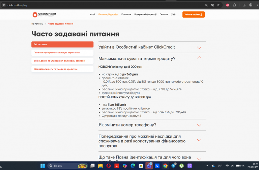Expand 'Що таке Повна ідентифікація' question chevron

point(199,159)
